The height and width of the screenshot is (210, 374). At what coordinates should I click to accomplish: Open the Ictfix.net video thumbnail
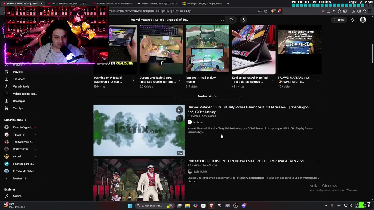point(139,131)
